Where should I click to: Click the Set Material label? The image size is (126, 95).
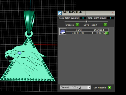tap(100, 88)
